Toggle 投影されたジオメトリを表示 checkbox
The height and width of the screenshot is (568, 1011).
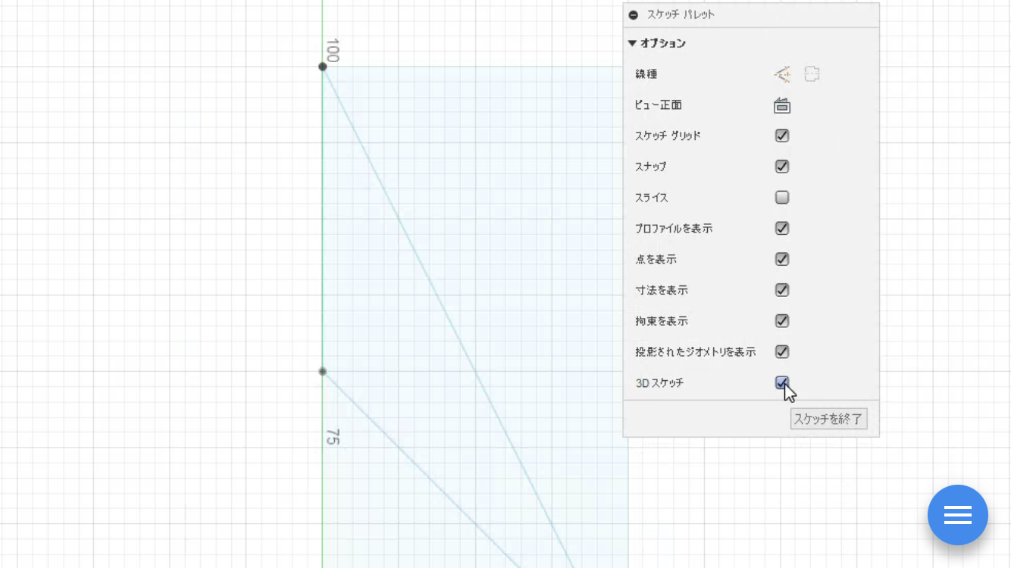pyautogui.click(x=782, y=352)
